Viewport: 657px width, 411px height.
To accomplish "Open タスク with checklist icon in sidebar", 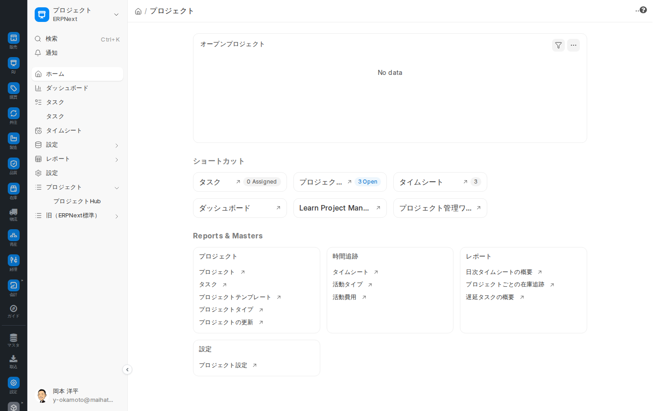I will tap(77, 102).
